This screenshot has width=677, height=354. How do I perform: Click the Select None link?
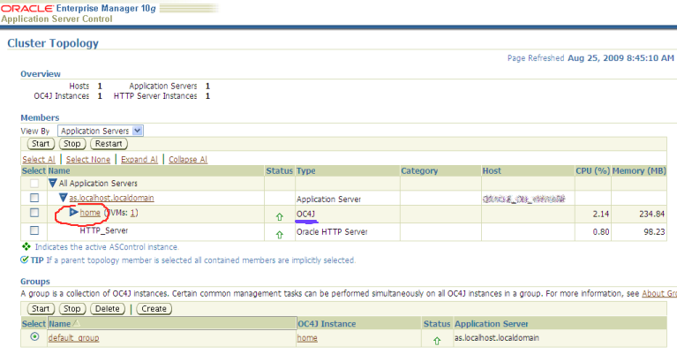[x=88, y=159]
